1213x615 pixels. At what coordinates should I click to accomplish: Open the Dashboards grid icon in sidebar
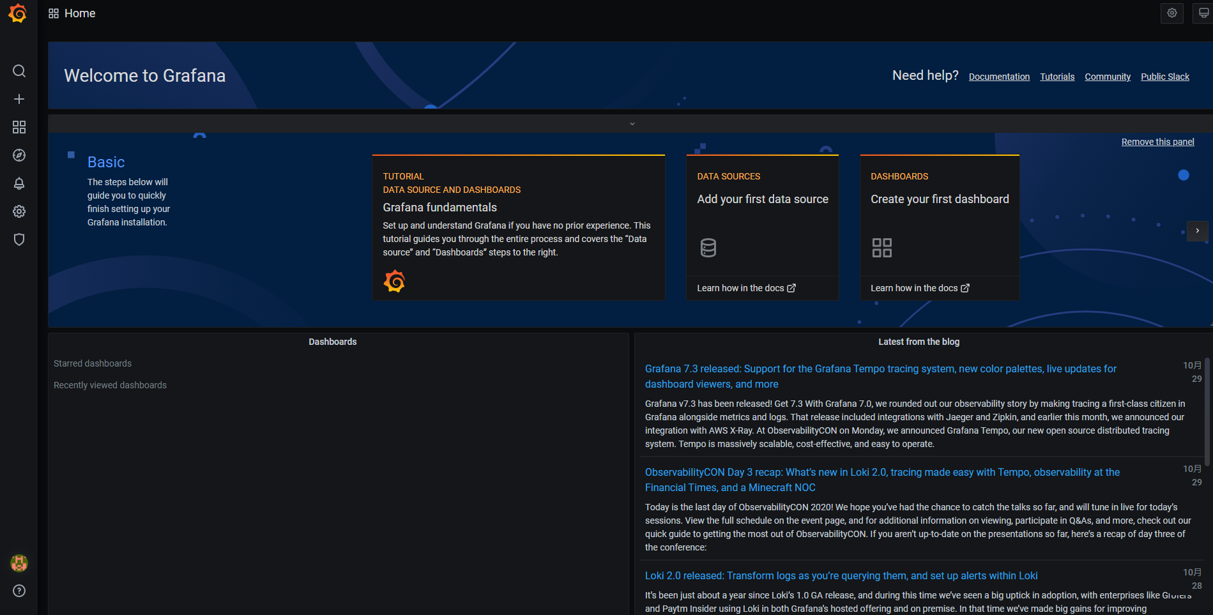point(19,127)
